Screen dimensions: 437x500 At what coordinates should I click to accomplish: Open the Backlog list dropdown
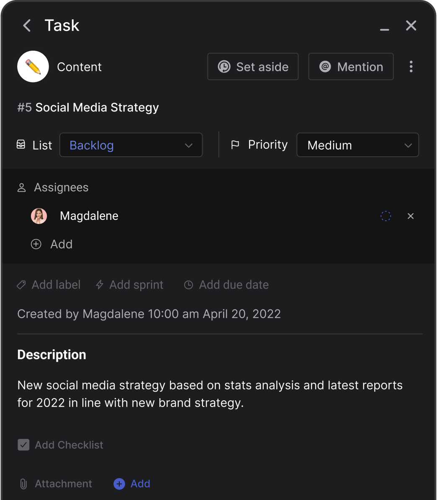point(131,145)
